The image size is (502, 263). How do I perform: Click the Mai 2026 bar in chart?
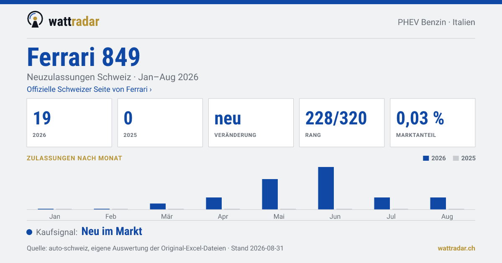click(270, 194)
